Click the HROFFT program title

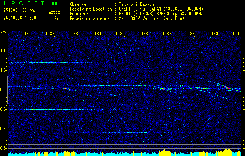pyautogui.click(x=25, y=3)
